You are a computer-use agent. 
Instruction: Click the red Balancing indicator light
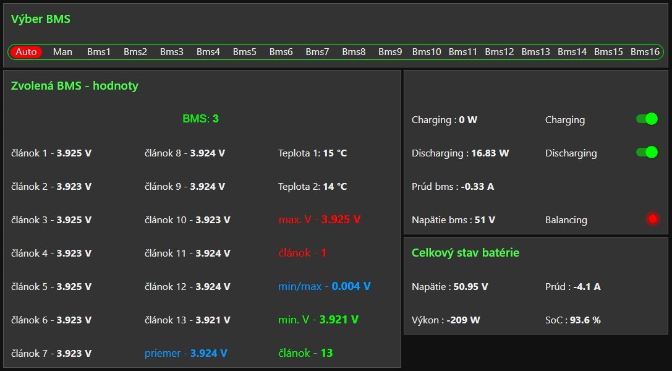point(652,219)
